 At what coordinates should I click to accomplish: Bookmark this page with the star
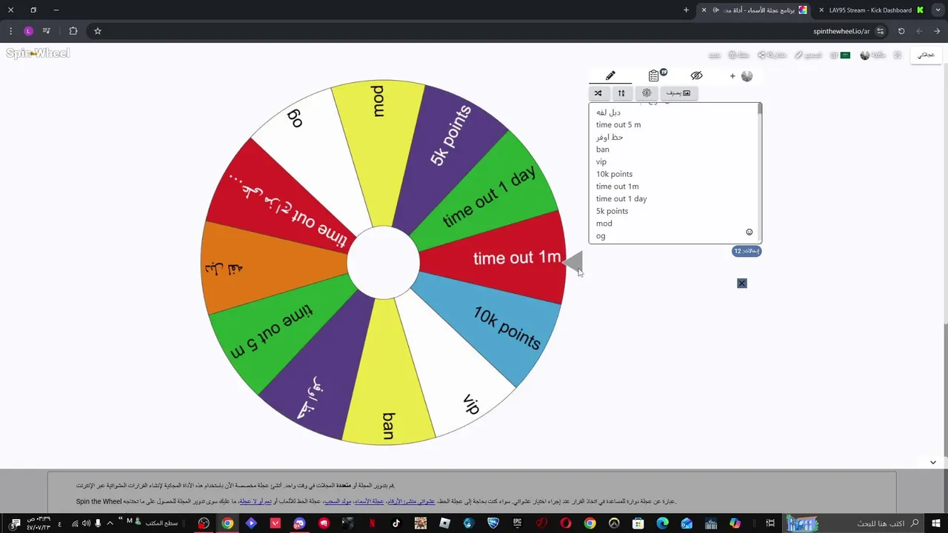coord(97,31)
